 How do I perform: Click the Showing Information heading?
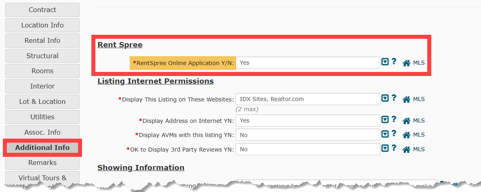click(141, 168)
